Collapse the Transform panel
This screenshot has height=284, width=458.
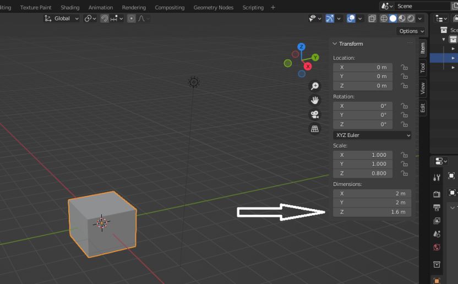click(x=335, y=43)
